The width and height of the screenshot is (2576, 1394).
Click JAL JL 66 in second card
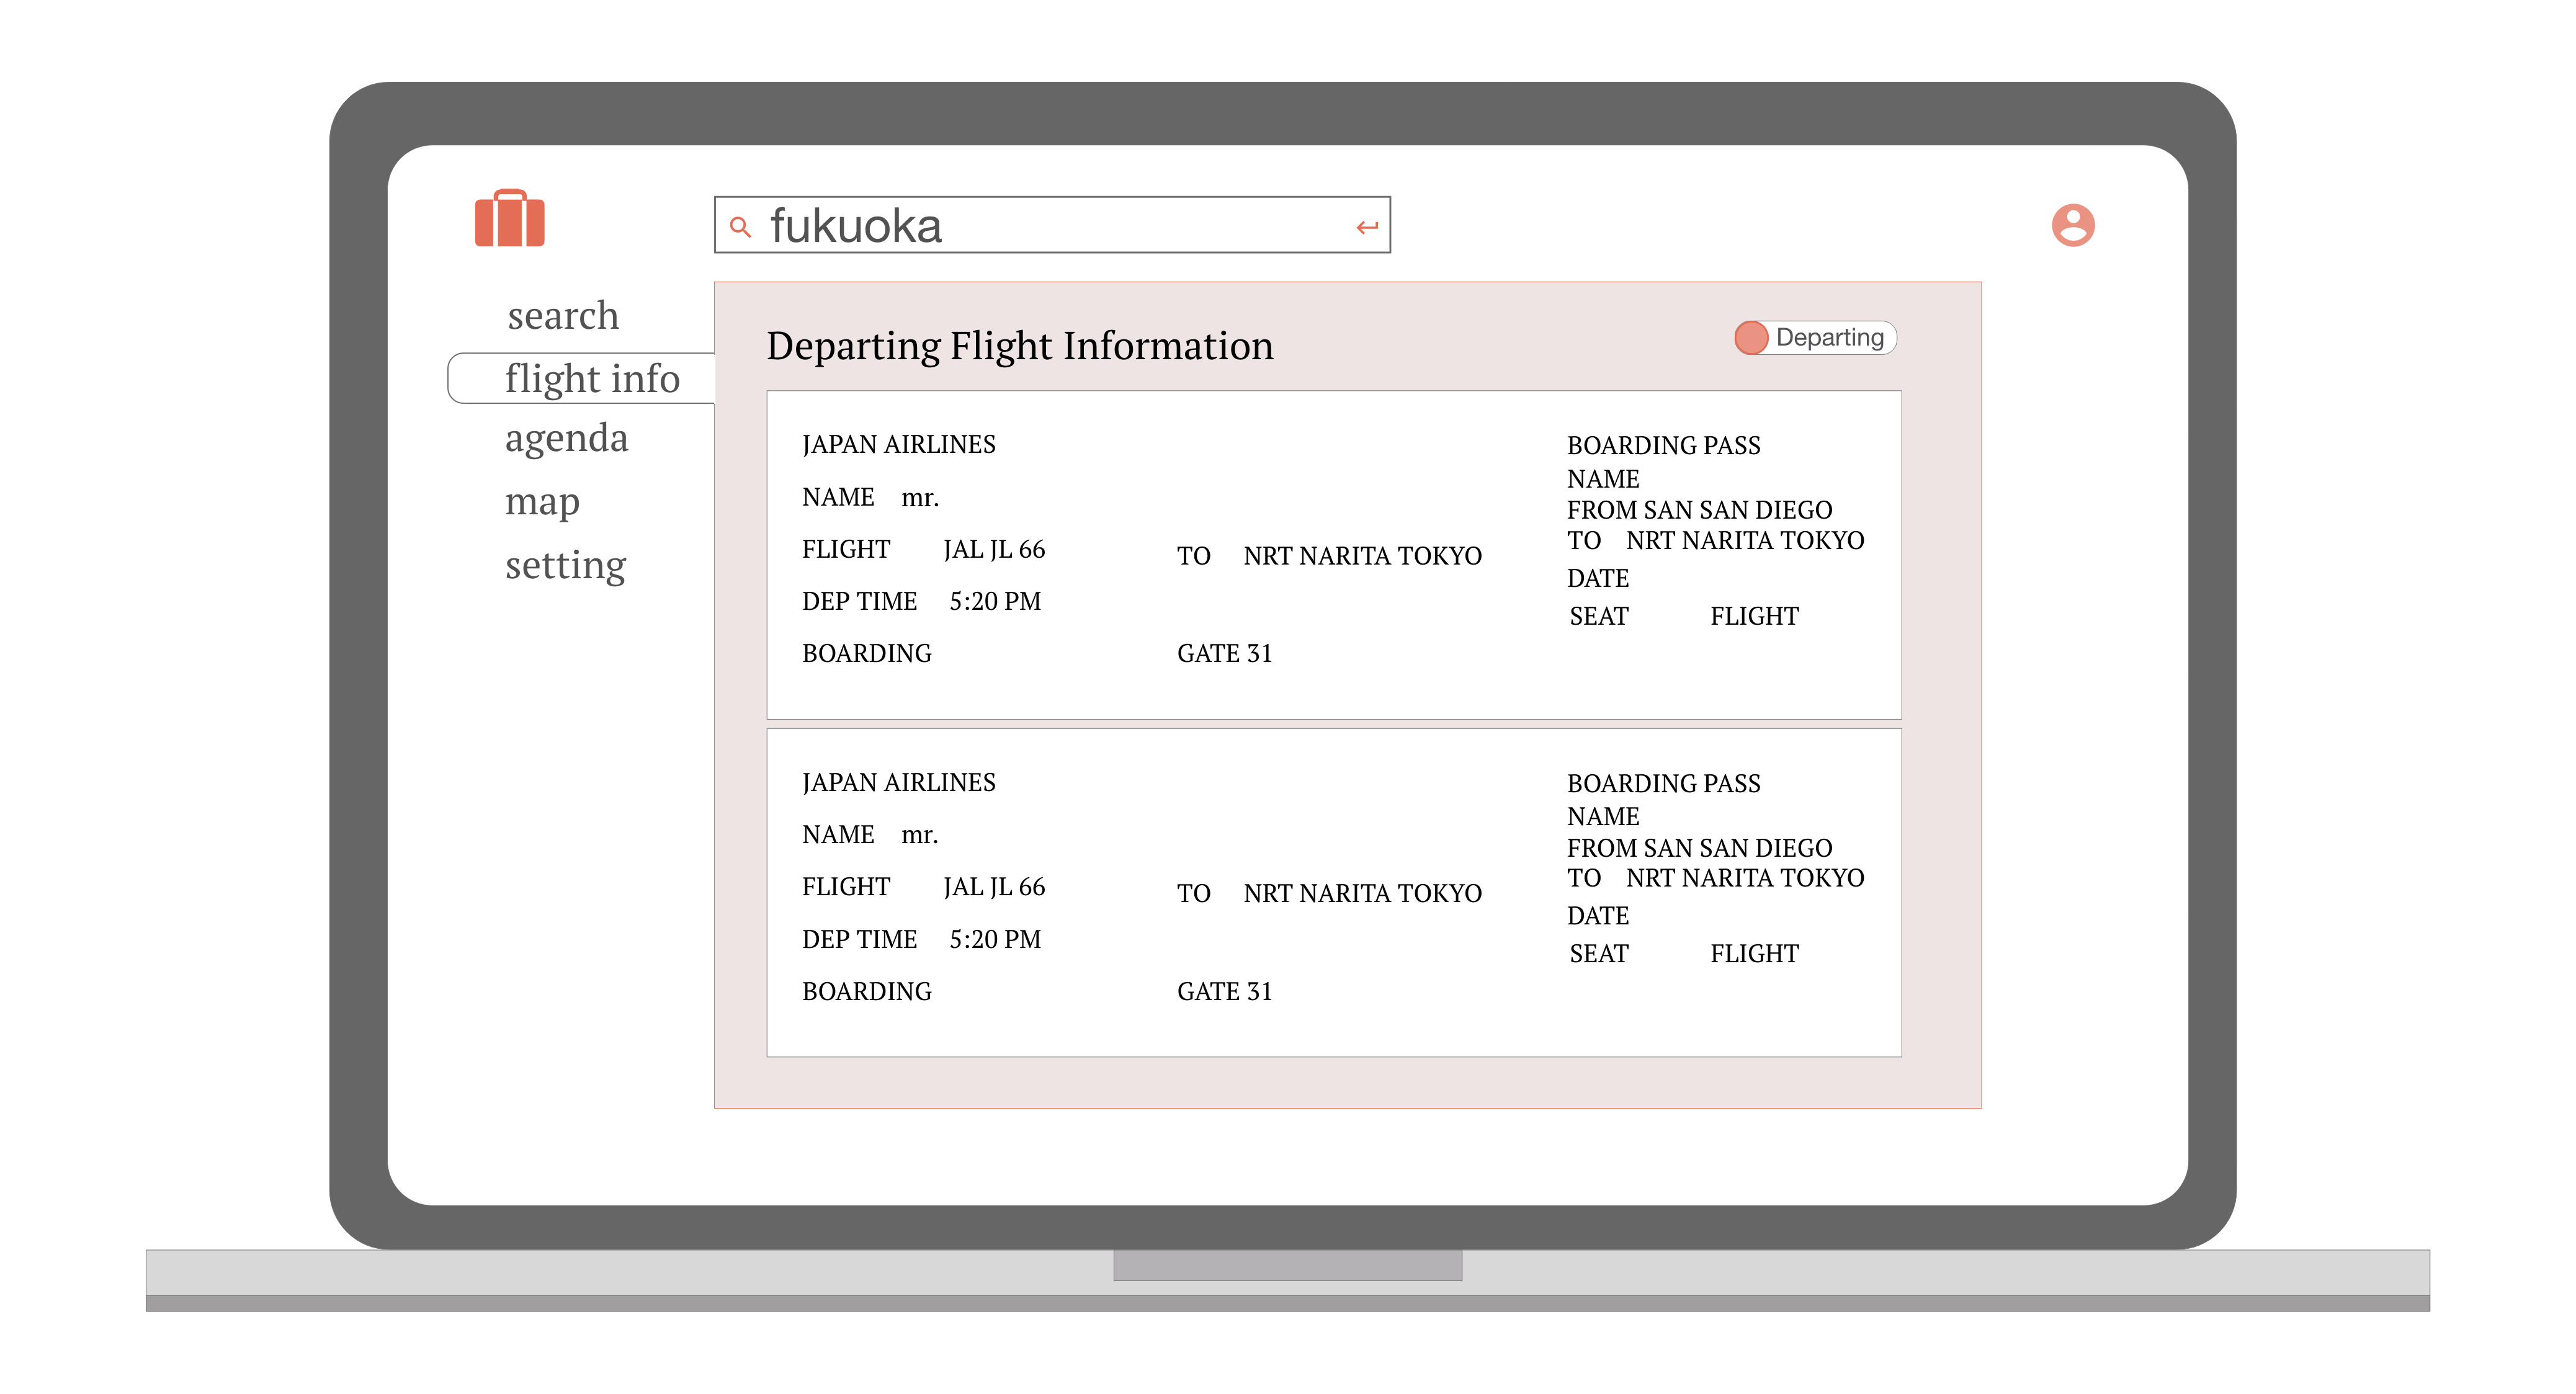(994, 887)
